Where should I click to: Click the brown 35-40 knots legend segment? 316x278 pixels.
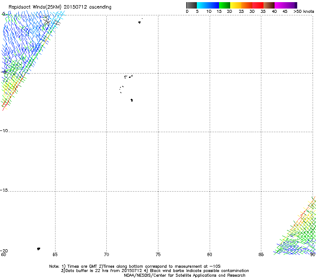269,5
